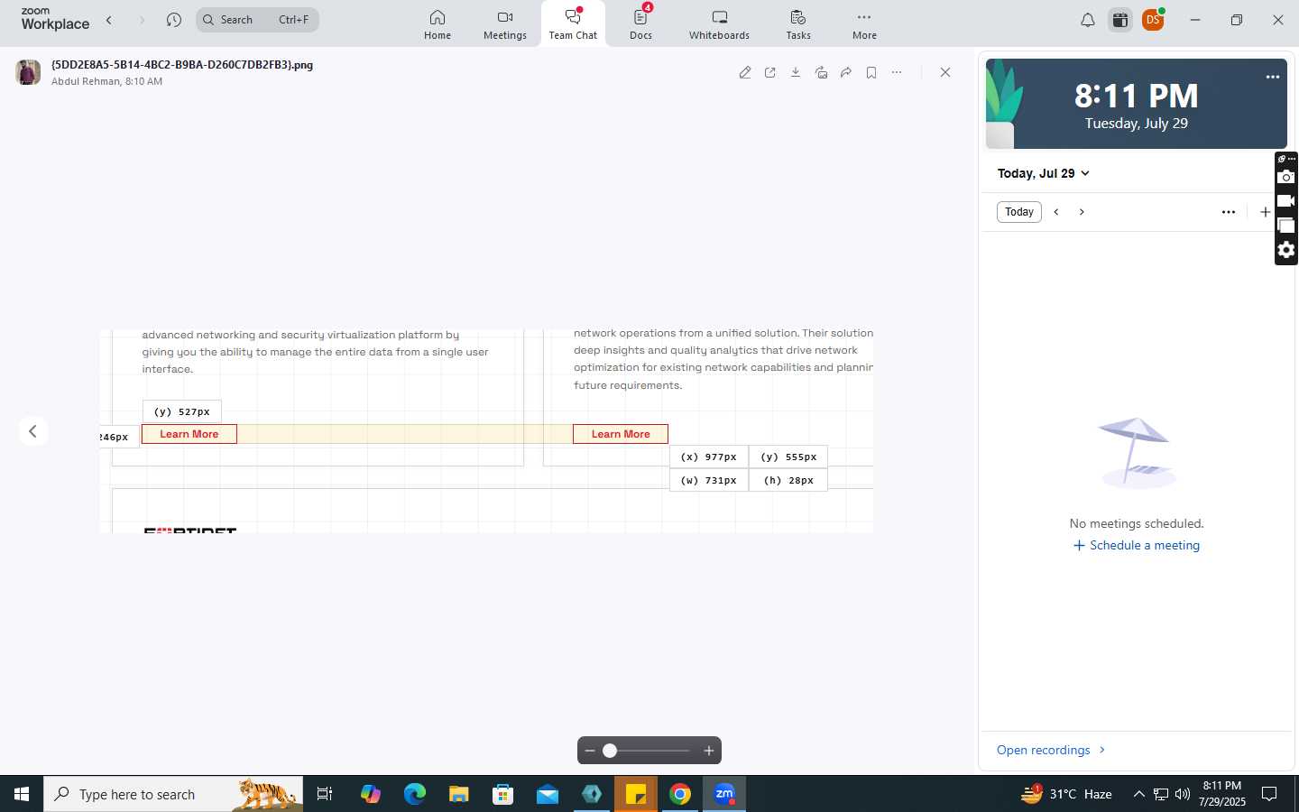
Task: Open calendar panel's three-dot options
Action: (1229, 212)
